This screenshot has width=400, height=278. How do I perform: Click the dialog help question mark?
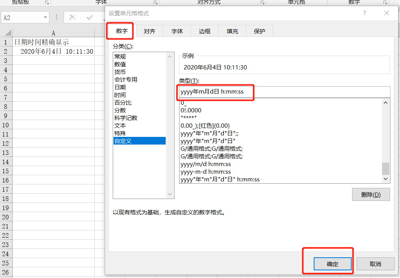pyautogui.click(x=365, y=13)
